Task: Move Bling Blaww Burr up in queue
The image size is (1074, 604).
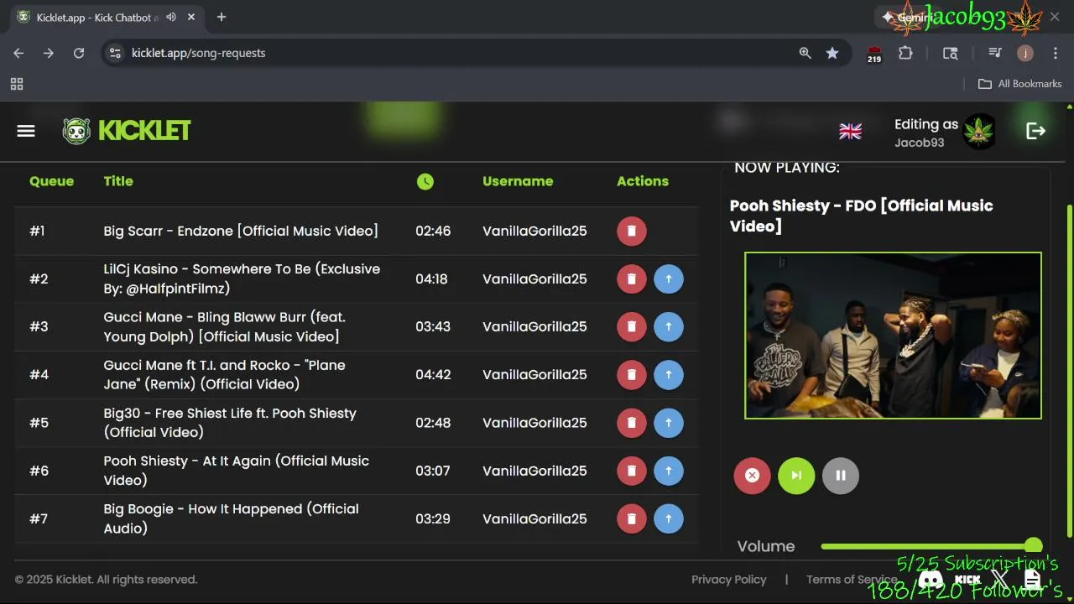Action: 669,326
